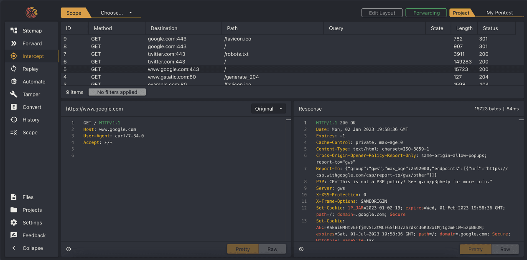Click help icon below request pane
Screen dimensions: 527x260
point(69,249)
